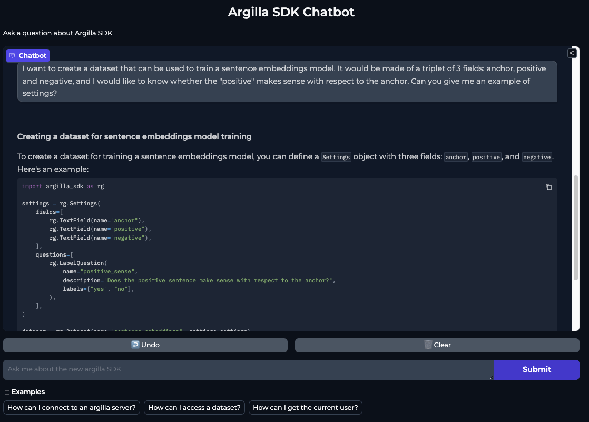Image resolution: width=589 pixels, height=422 pixels.
Task: Click the 'Argilla SDK Chatbot' page title
Action: tap(291, 12)
